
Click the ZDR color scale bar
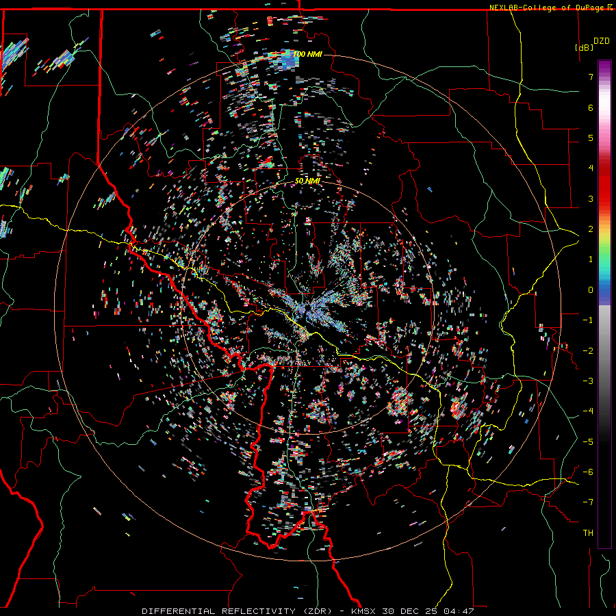604,304
